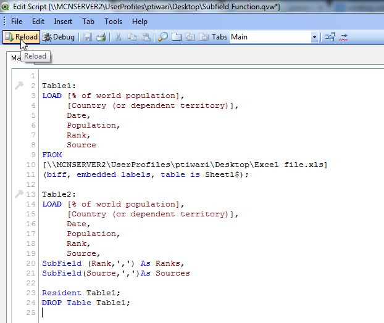This screenshot has height=323, width=384.
Task: Start the script Debug tool
Action: click(59, 37)
